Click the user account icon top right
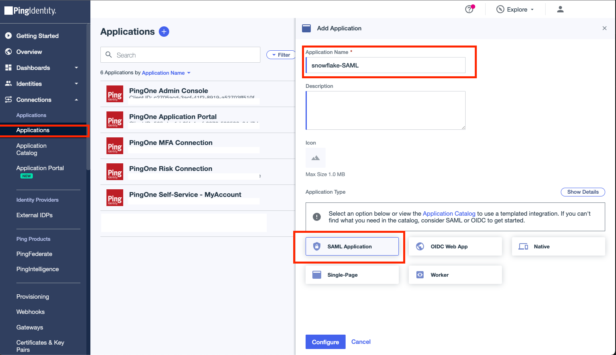Viewport: 616px width, 355px height. [560, 9]
